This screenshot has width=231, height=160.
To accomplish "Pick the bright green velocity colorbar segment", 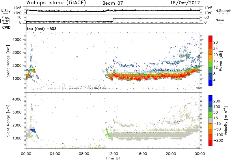I will (x=210, y=115).
